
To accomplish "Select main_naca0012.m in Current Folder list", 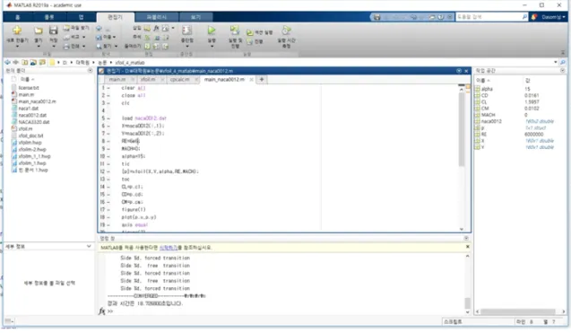I will click(37, 101).
